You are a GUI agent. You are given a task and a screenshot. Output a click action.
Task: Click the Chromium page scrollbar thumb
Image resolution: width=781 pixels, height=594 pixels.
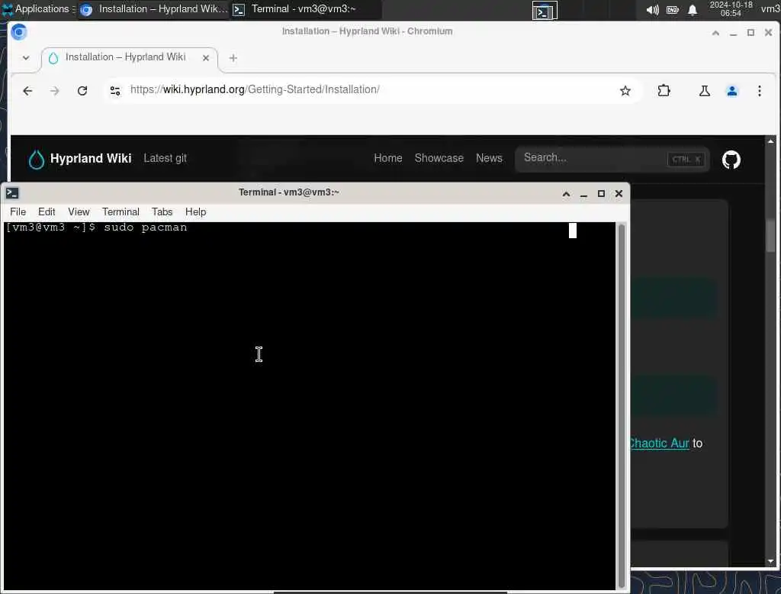click(771, 235)
